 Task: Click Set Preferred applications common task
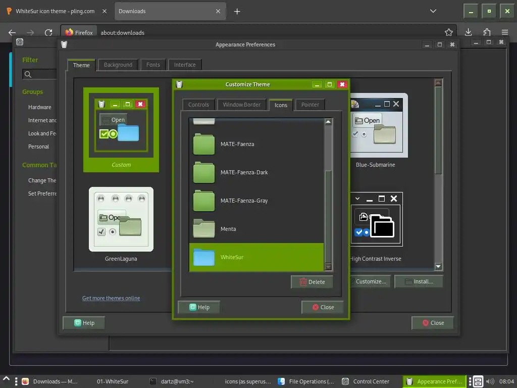(x=42, y=193)
